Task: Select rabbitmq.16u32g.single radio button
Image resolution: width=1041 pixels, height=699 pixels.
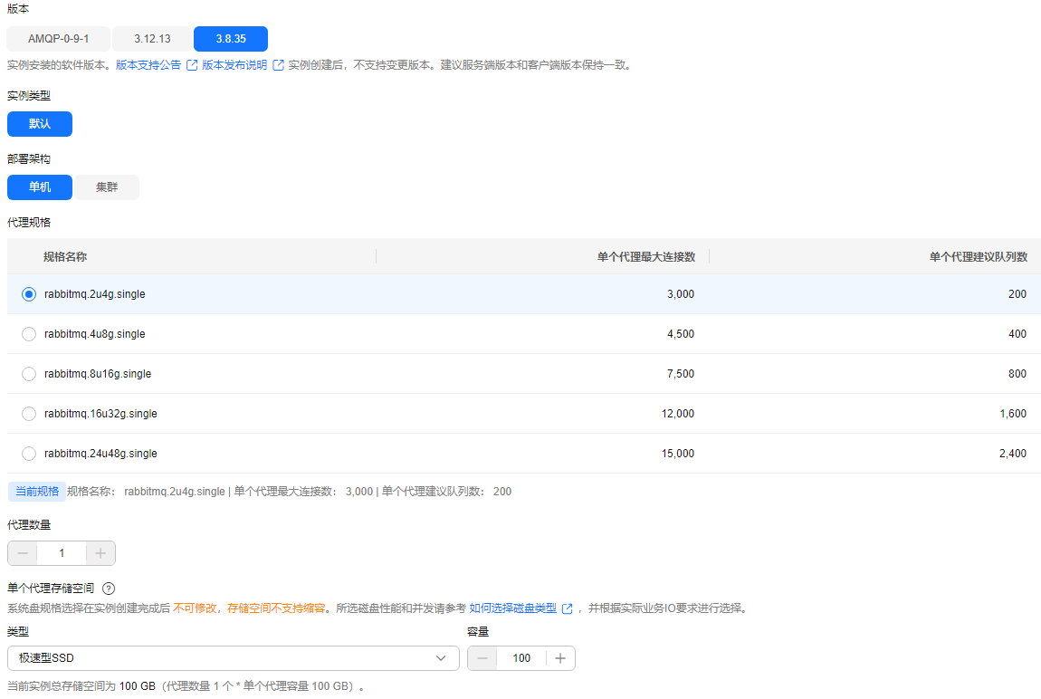Action: (29, 414)
